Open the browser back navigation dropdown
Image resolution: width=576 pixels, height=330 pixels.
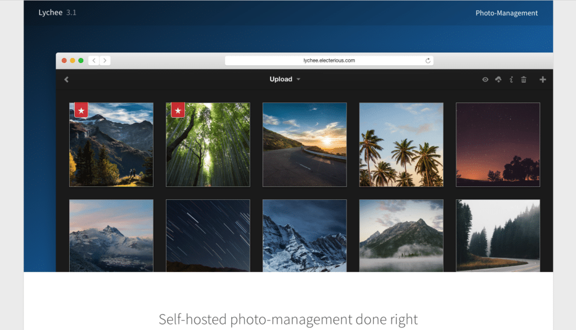tap(93, 60)
